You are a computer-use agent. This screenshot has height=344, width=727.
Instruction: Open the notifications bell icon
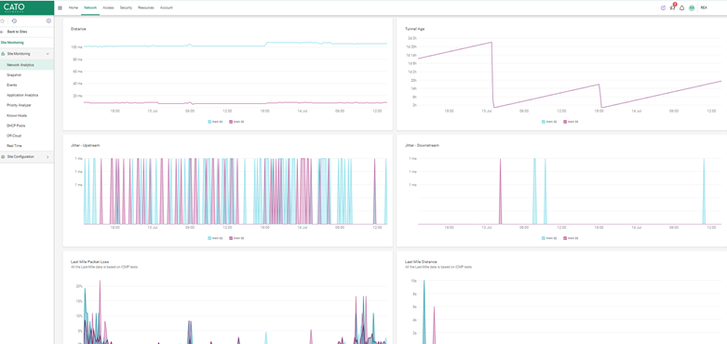click(681, 7)
